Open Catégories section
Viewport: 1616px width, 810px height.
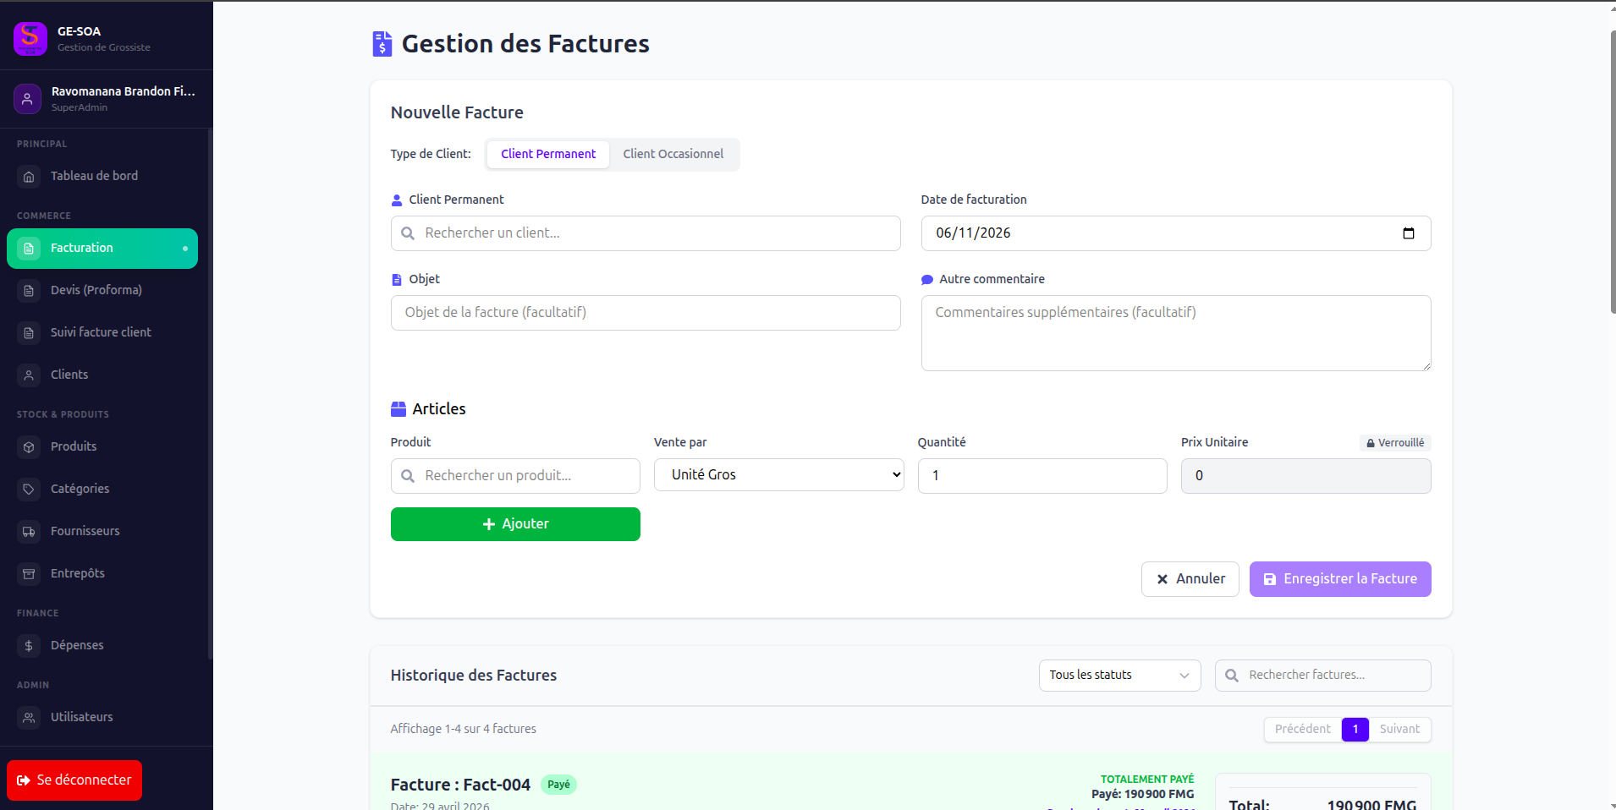click(102, 490)
